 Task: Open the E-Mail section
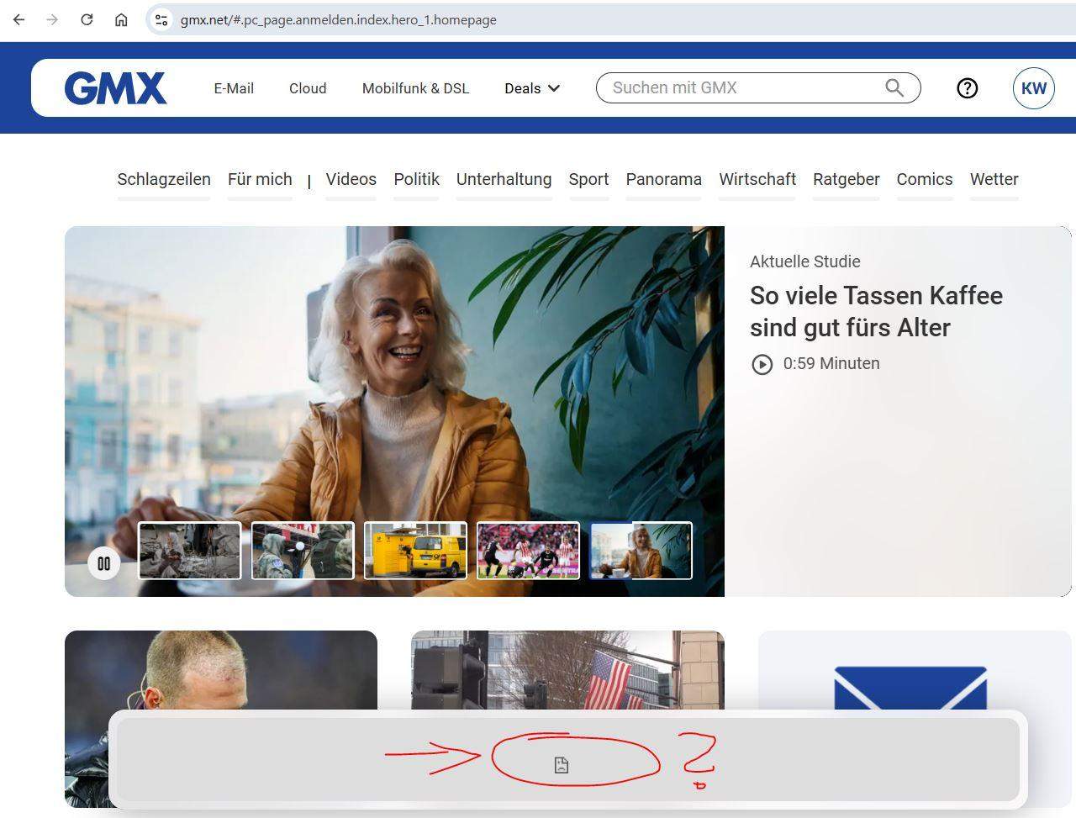pos(234,88)
